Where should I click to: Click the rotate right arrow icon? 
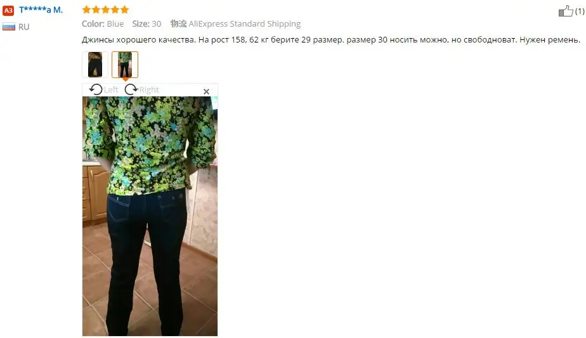[x=131, y=89]
